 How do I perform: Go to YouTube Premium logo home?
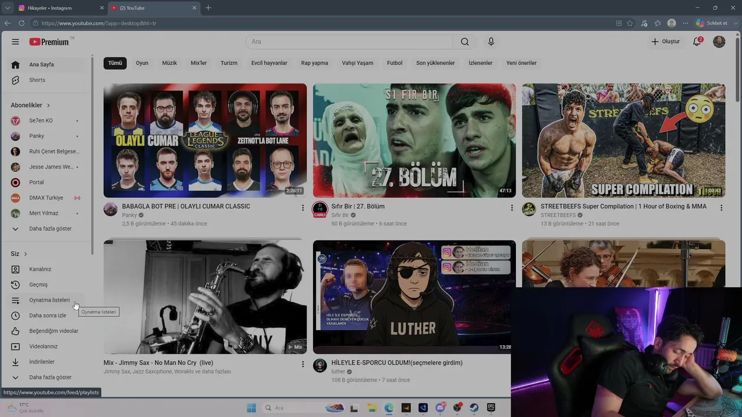pyautogui.click(x=49, y=42)
